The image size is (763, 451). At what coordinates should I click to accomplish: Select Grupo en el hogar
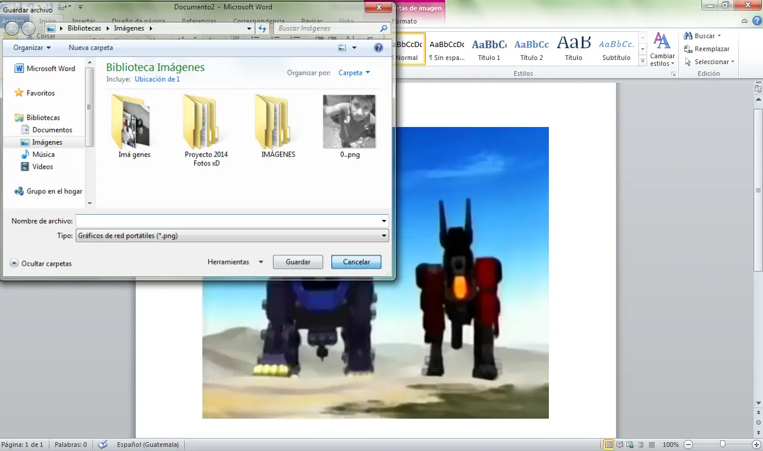pos(48,191)
